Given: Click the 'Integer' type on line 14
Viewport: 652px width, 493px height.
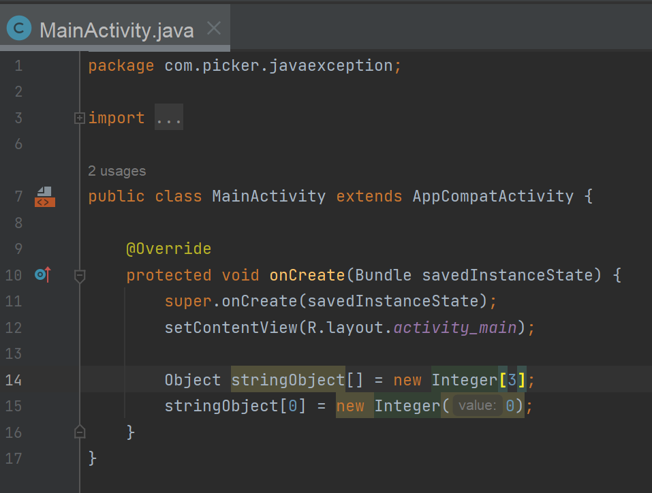Looking at the screenshot, I should [x=465, y=379].
